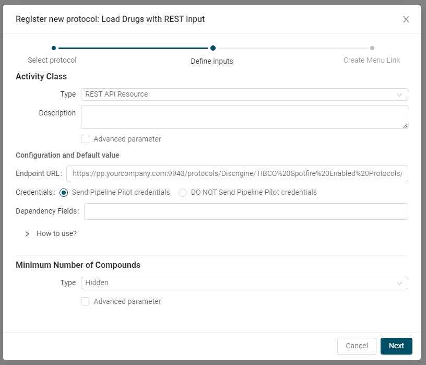This screenshot has height=365, width=426.
Task: Click the Select protocol step dot
Action: (54, 48)
